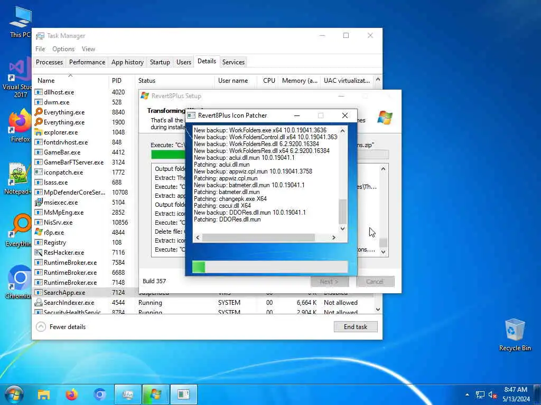Open Chromium from the taskbar
541x405 pixels.
coord(100,394)
